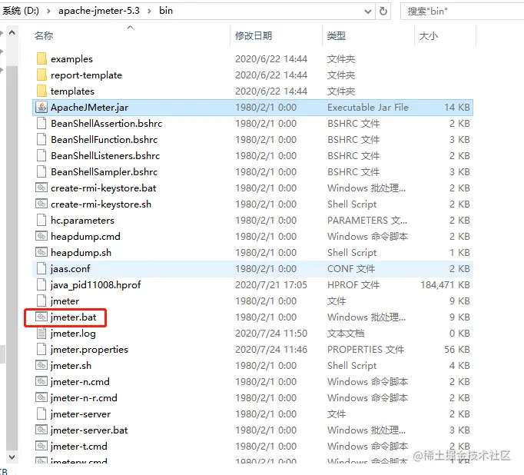
Task: Select the folder name report-template
Action: click(x=86, y=75)
